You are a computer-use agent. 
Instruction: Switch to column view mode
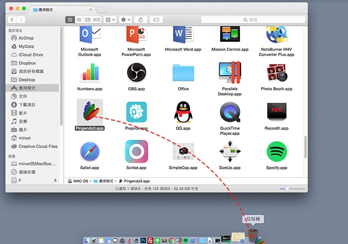[x=87, y=20]
